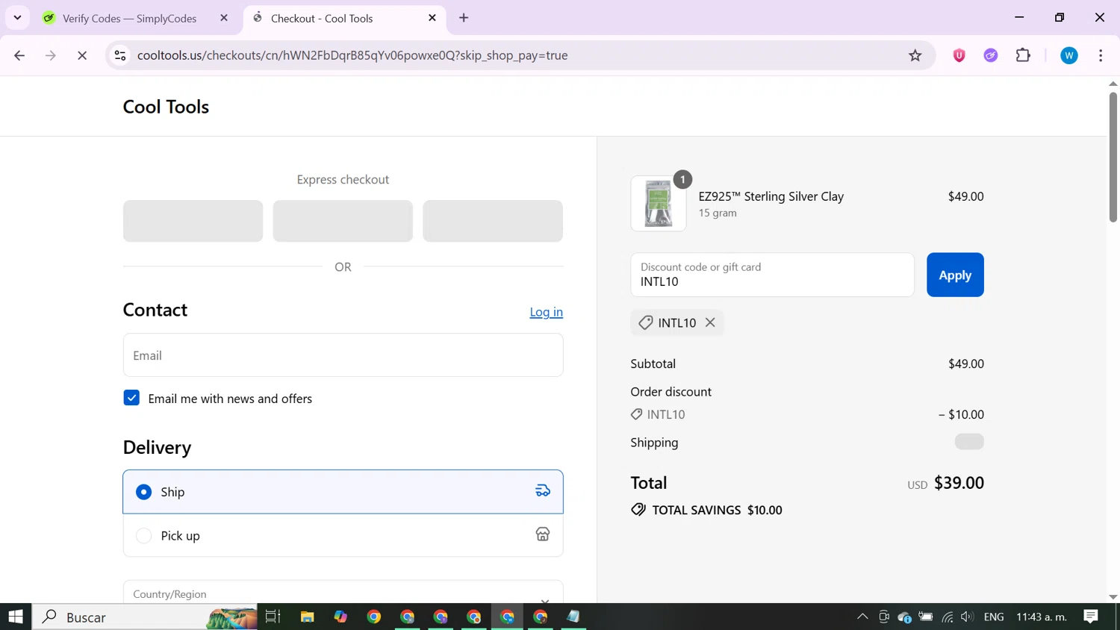Switch to the Verify Codes SimplyCodes tab
1120x630 pixels.
coord(129,18)
